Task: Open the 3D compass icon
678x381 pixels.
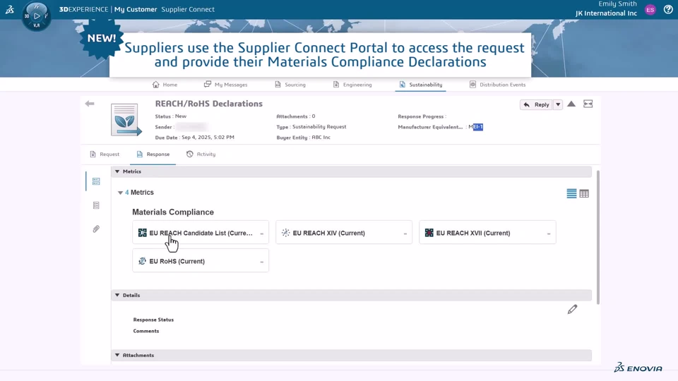Action: [x=37, y=16]
